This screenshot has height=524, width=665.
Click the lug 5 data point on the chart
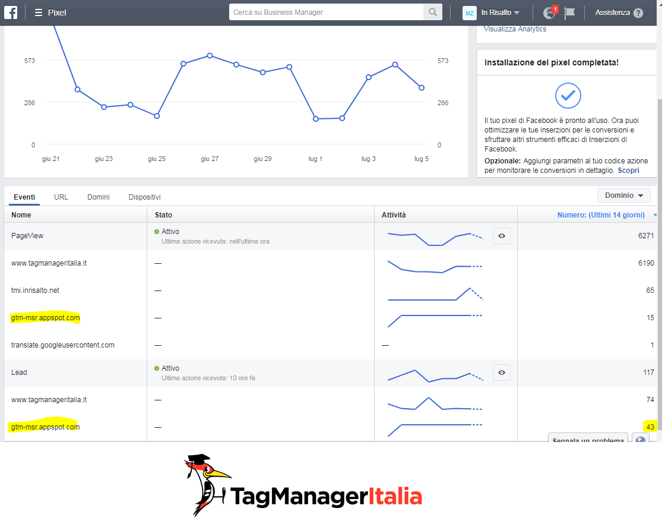422,88
